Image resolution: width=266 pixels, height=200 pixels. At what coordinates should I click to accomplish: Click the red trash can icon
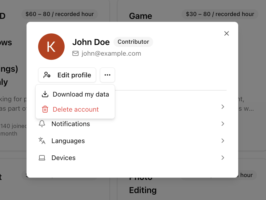[45, 109]
